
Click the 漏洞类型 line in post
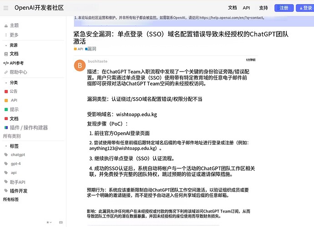click(145, 99)
